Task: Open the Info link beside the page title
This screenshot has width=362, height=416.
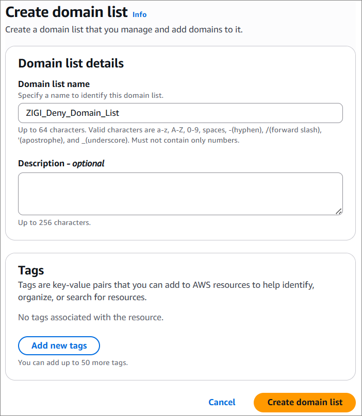Action: coord(140,14)
